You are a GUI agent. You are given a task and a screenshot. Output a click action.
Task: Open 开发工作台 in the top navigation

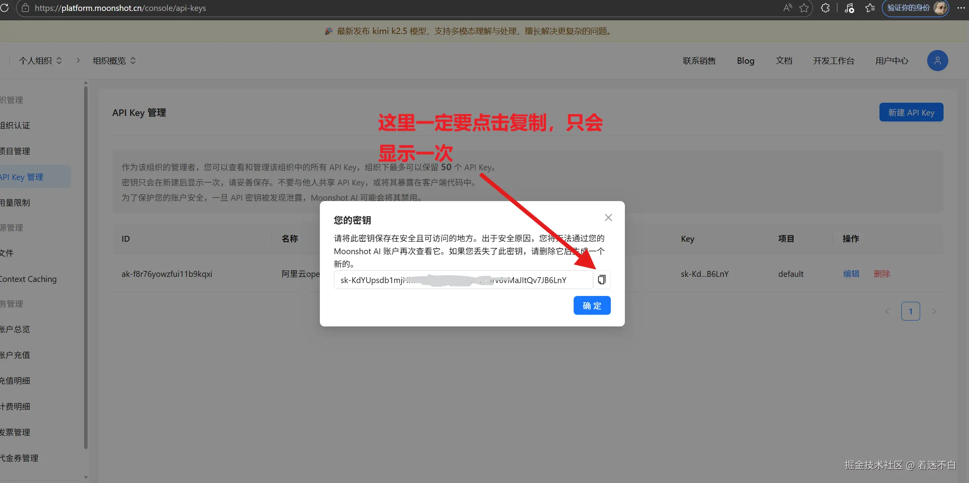pos(833,61)
